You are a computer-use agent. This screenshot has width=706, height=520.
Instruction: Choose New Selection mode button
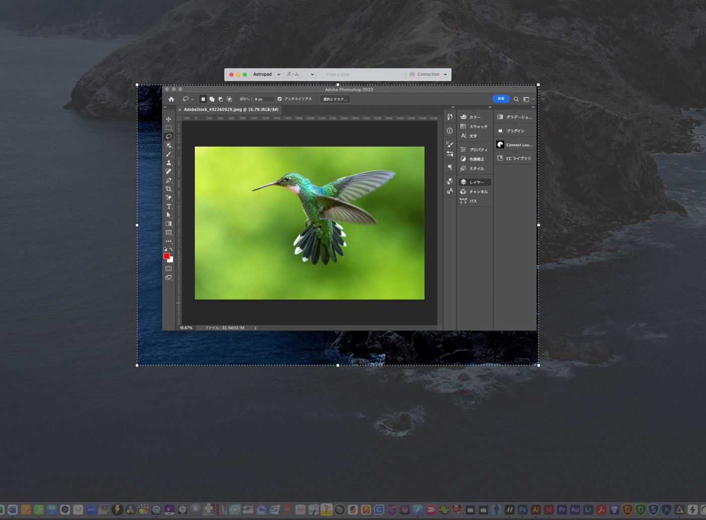point(203,99)
